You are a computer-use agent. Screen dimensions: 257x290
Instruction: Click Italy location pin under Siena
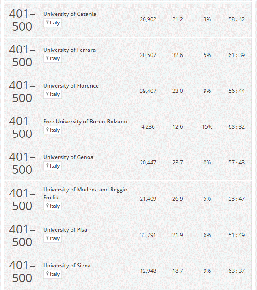[x=48, y=274]
